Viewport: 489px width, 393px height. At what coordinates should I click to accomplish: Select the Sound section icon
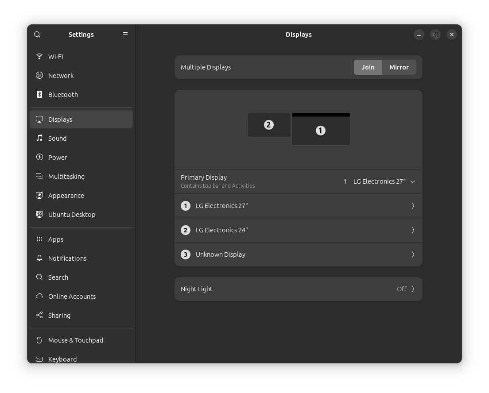coord(39,138)
